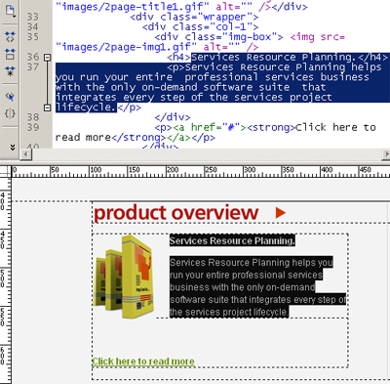
Task: Click the code view right scroll arrow
Action: coord(386,154)
